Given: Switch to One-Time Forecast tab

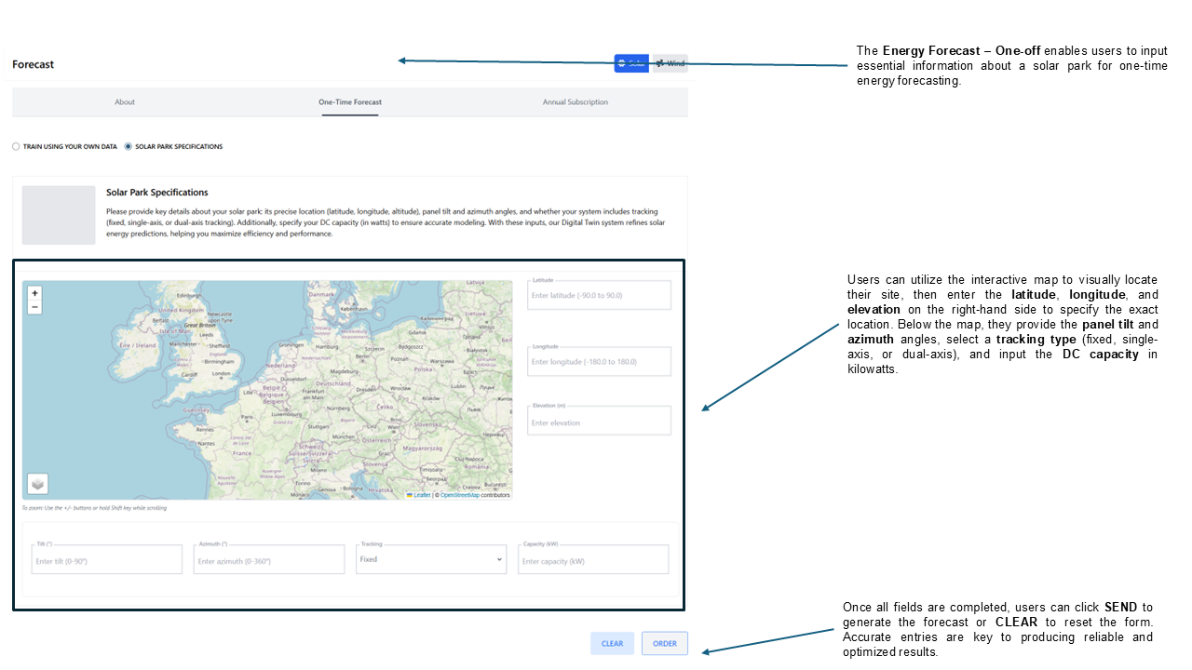Looking at the screenshot, I should [x=350, y=102].
